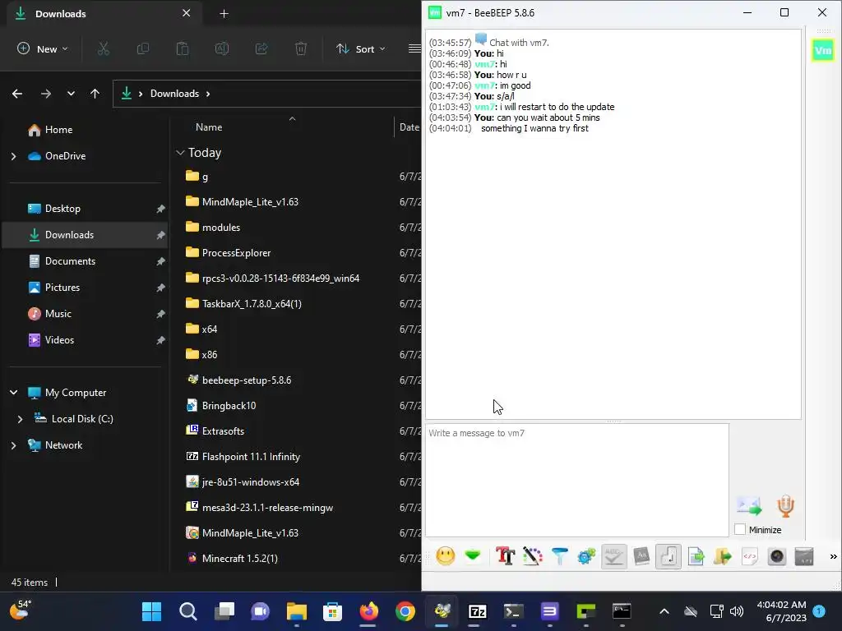Open the volume speaker icon in system tray
The height and width of the screenshot is (631, 842).
pyautogui.click(x=737, y=611)
